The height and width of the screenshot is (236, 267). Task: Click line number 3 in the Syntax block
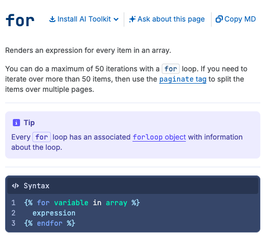pos(13,223)
